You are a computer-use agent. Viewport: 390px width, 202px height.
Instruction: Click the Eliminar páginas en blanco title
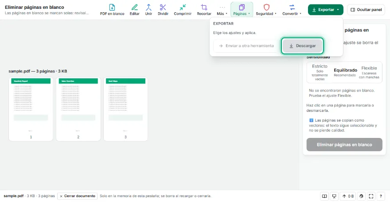[x=34, y=7]
